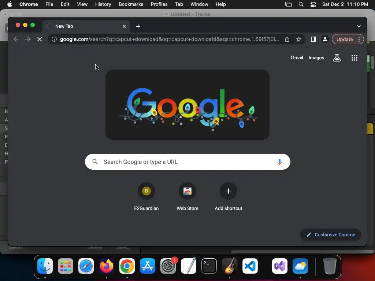
Task: Open System Preferences from the Dock
Action: (x=168, y=266)
